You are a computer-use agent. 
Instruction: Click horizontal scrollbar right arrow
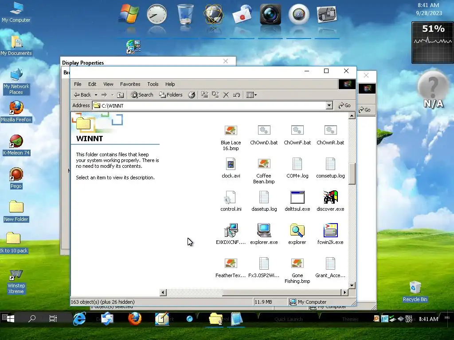[344, 292]
